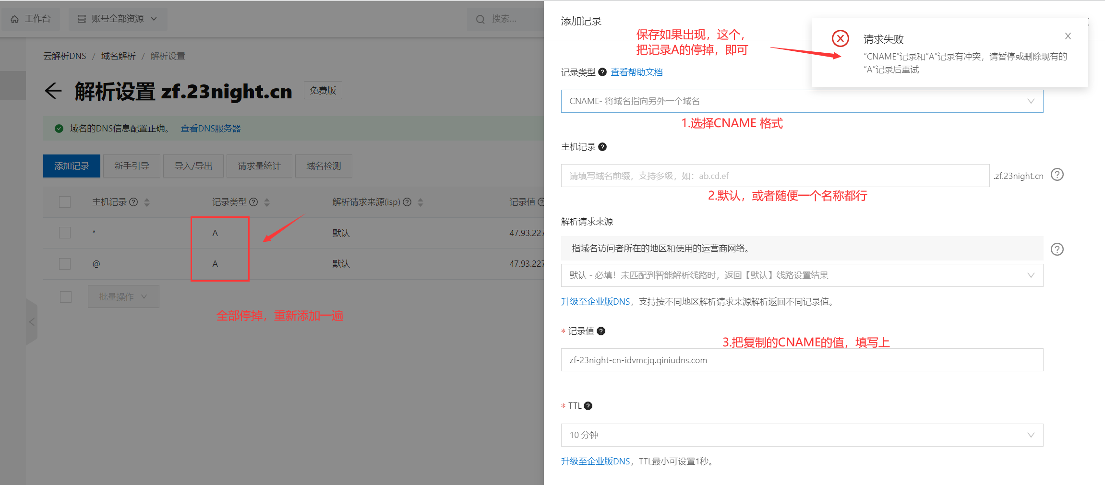Click the 添加记录 button
The image size is (1105, 485).
72,166
